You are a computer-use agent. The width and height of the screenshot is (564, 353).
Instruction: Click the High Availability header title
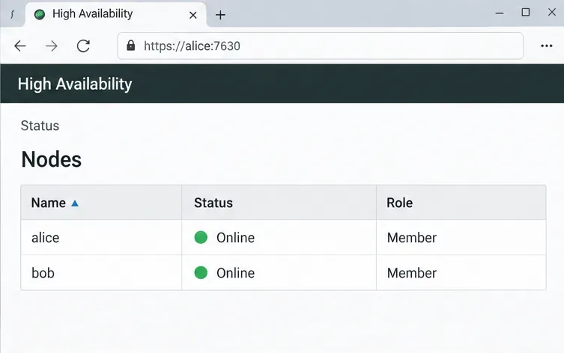75,84
